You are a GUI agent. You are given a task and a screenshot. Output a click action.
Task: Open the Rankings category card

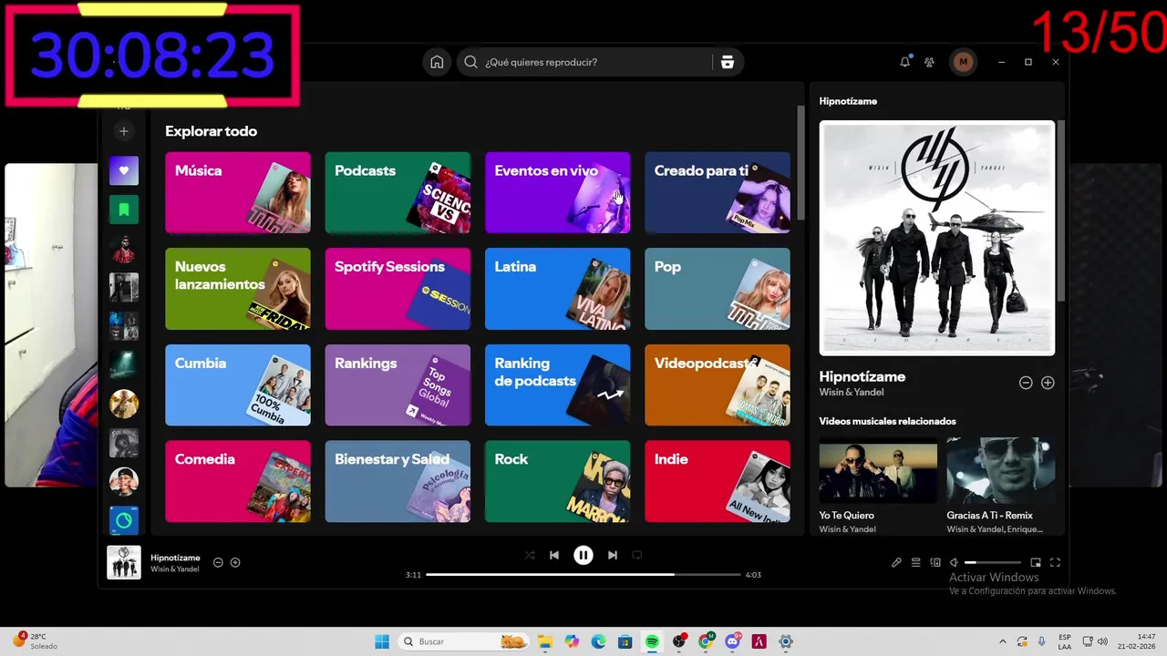[x=398, y=385]
